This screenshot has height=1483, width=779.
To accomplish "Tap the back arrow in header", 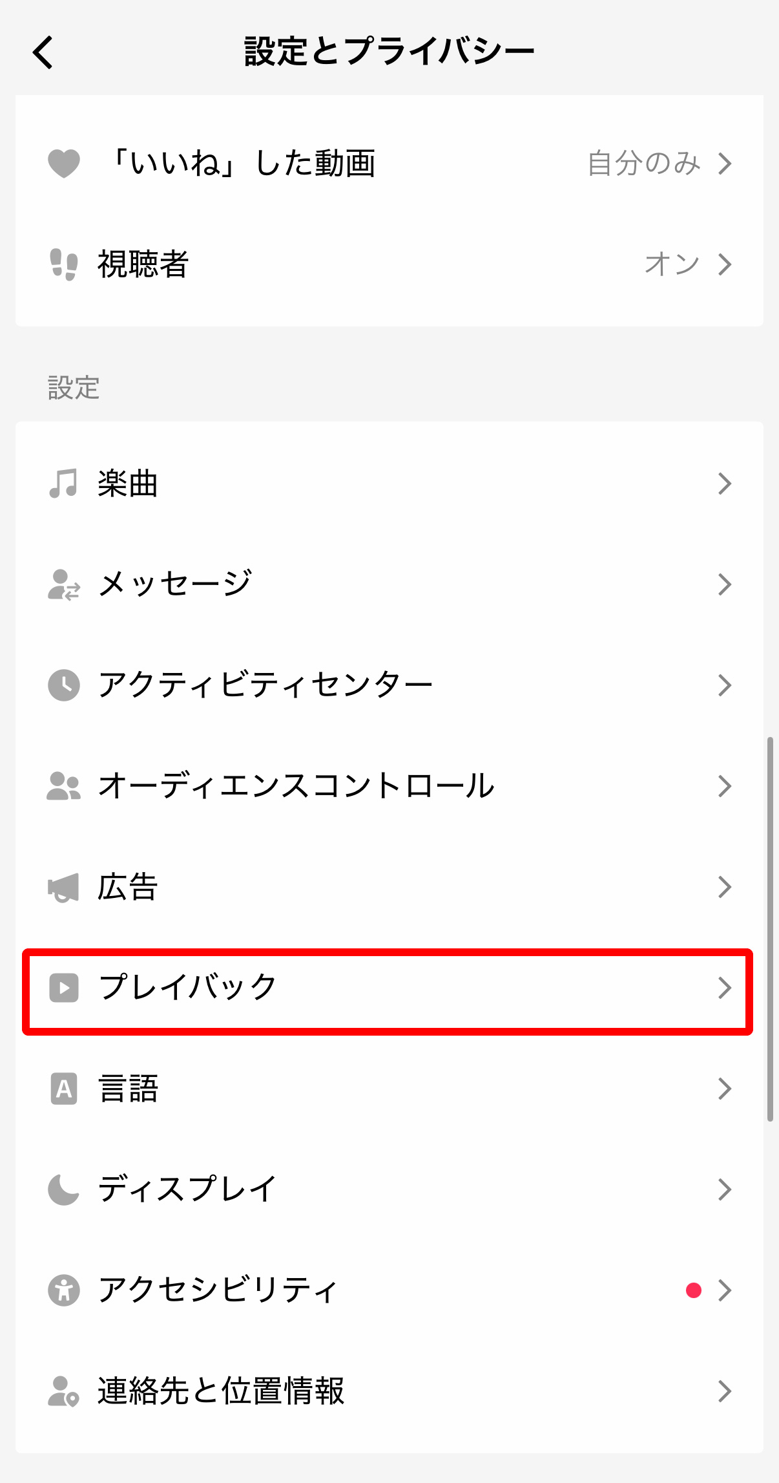I will click(x=43, y=52).
